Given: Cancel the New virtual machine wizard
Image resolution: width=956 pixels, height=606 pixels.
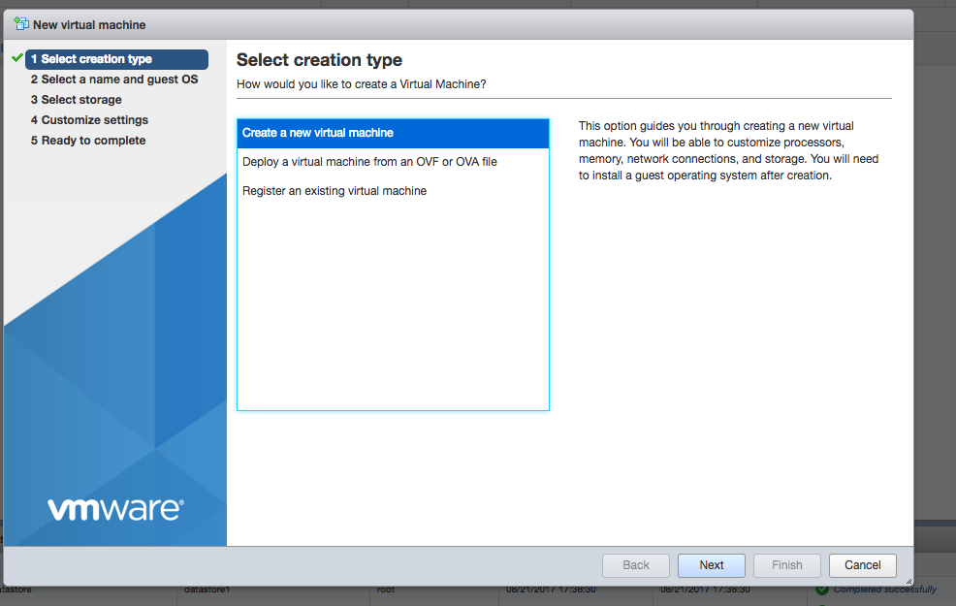Looking at the screenshot, I should (x=863, y=565).
